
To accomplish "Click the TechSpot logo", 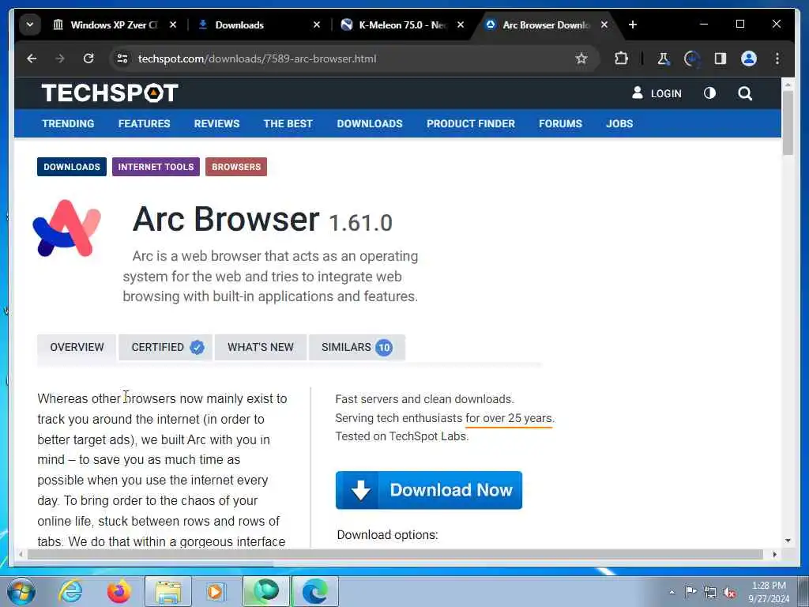I will point(110,93).
